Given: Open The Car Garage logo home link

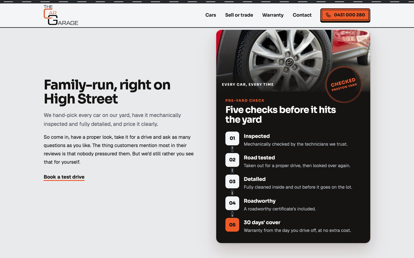Looking at the screenshot, I should click(x=61, y=15).
